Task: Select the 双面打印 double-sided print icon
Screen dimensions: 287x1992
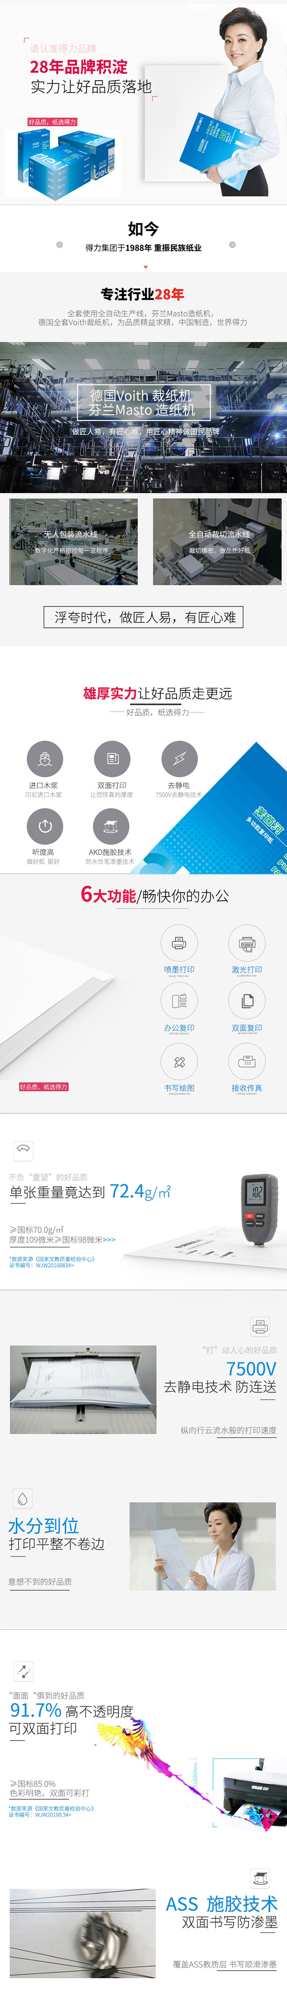Action: tap(112, 758)
